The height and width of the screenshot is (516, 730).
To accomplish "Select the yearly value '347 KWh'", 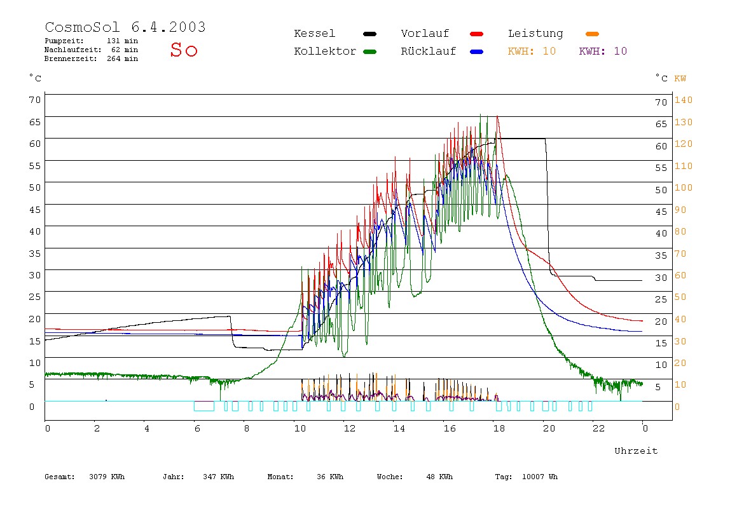I will pos(219,477).
